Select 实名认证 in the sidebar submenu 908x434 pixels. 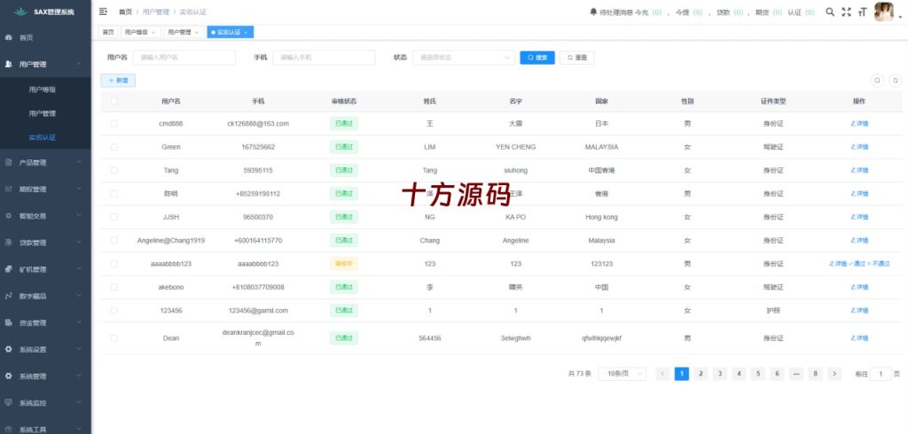(x=43, y=137)
